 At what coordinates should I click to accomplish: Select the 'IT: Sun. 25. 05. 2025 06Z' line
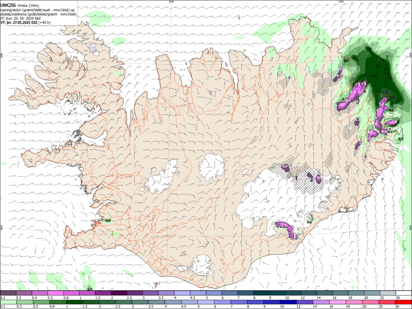coord(20,18)
